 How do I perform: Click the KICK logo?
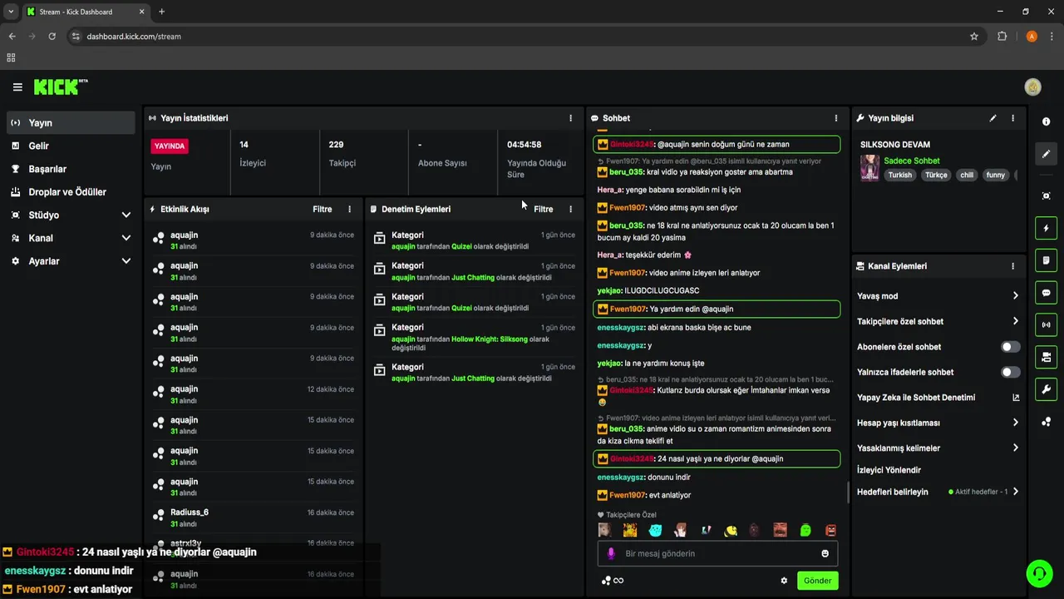pyautogui.click(x=60, y=87)
